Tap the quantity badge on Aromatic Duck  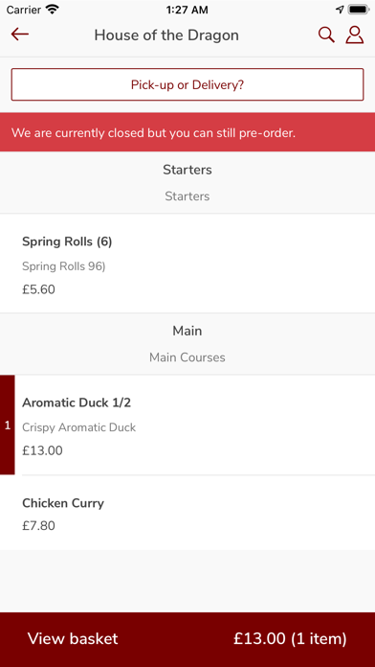click(8, 425)
